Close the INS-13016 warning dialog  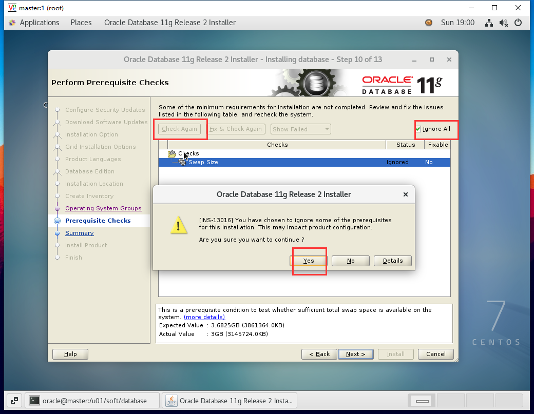[405, 194]
